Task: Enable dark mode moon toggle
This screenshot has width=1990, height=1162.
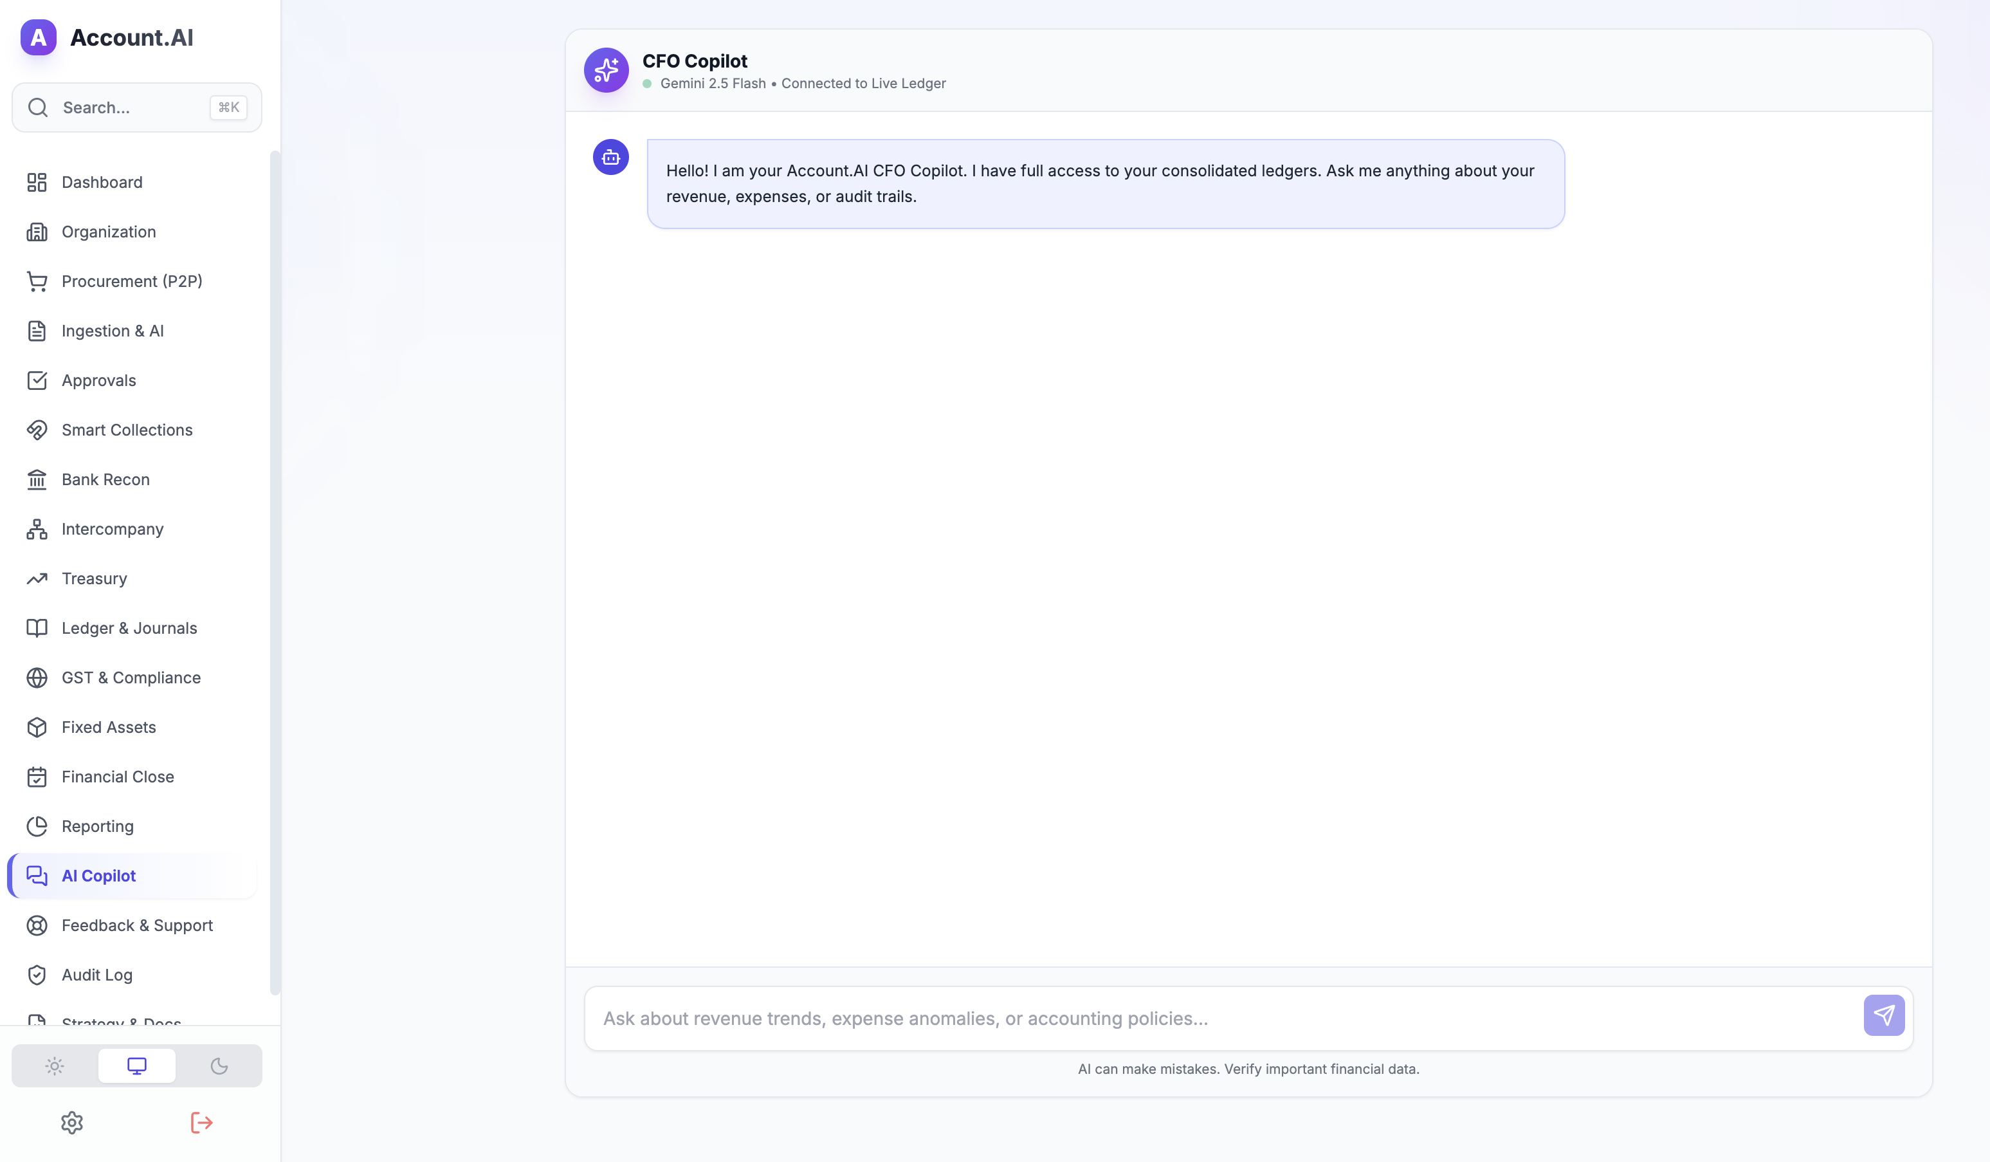Action: click(x=219, y=1065)
